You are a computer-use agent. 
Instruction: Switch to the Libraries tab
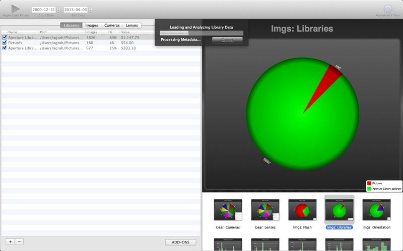coord(71,25)
